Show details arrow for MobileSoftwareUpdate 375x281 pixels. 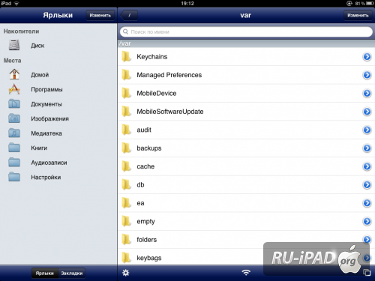(x=367, y=112)
